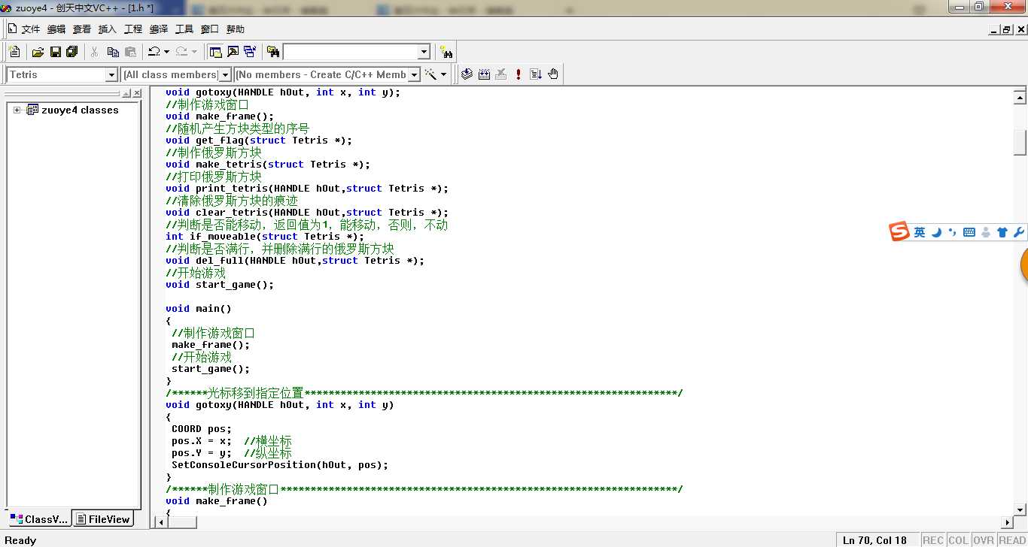This screenshot has height=547, width=1028.
Task: Open the 编辑 menu
Action: 56,29
